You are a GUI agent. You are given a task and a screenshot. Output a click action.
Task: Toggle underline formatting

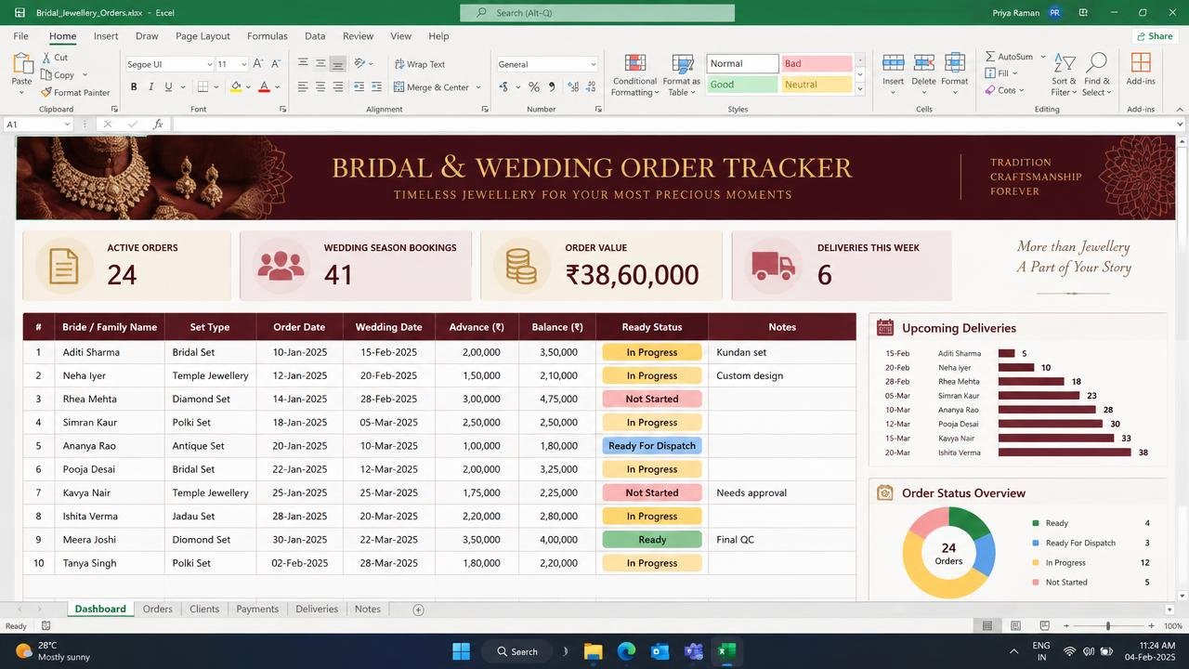click(168, 86)
